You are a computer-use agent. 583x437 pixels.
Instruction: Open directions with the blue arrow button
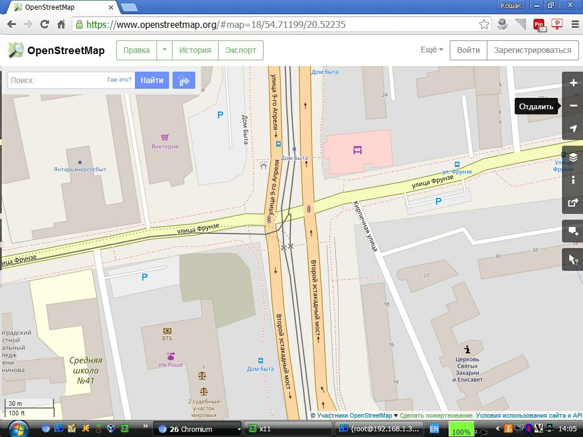[184, 80]
